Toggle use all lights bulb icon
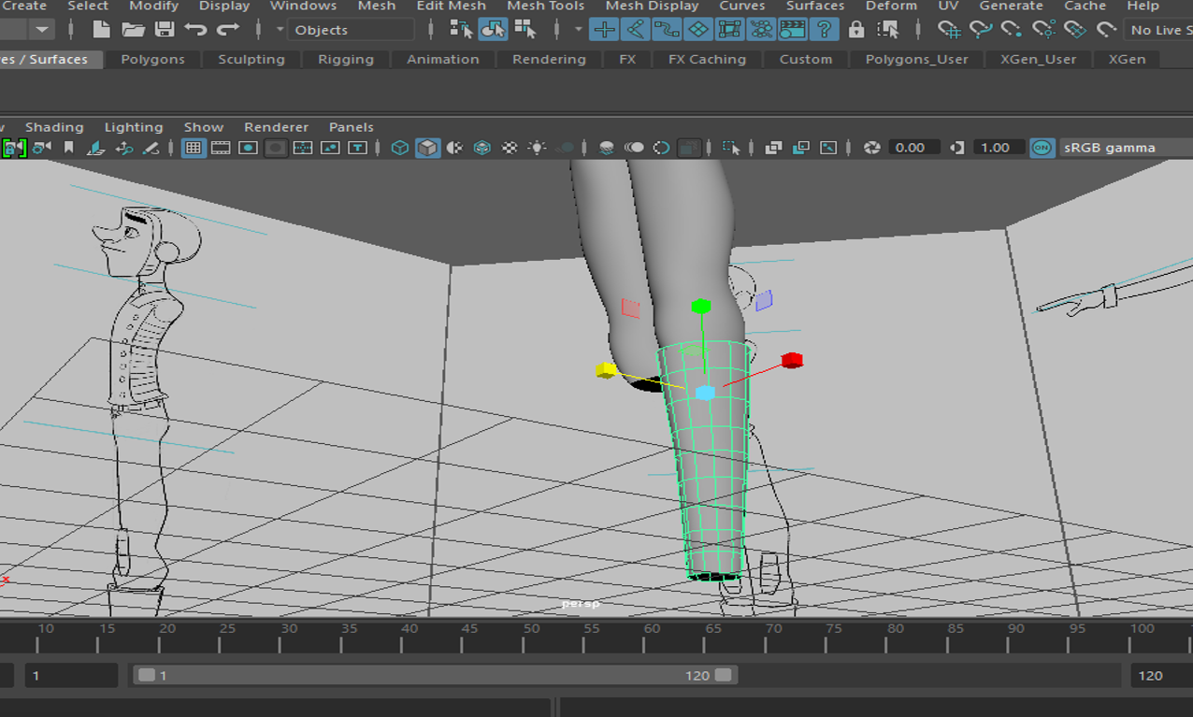The image size is (1193, 717). click(x=537, y=148)
